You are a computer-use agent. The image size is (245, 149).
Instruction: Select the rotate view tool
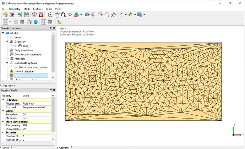coord(50,15)
